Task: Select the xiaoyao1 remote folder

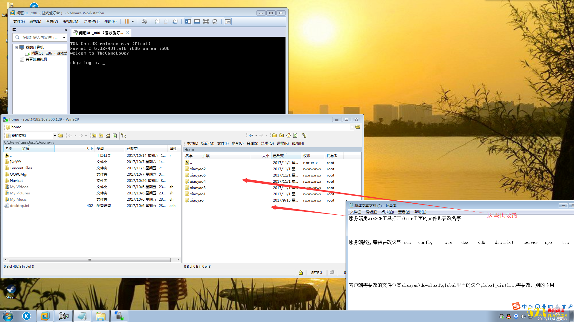Action: pos(198,194)
